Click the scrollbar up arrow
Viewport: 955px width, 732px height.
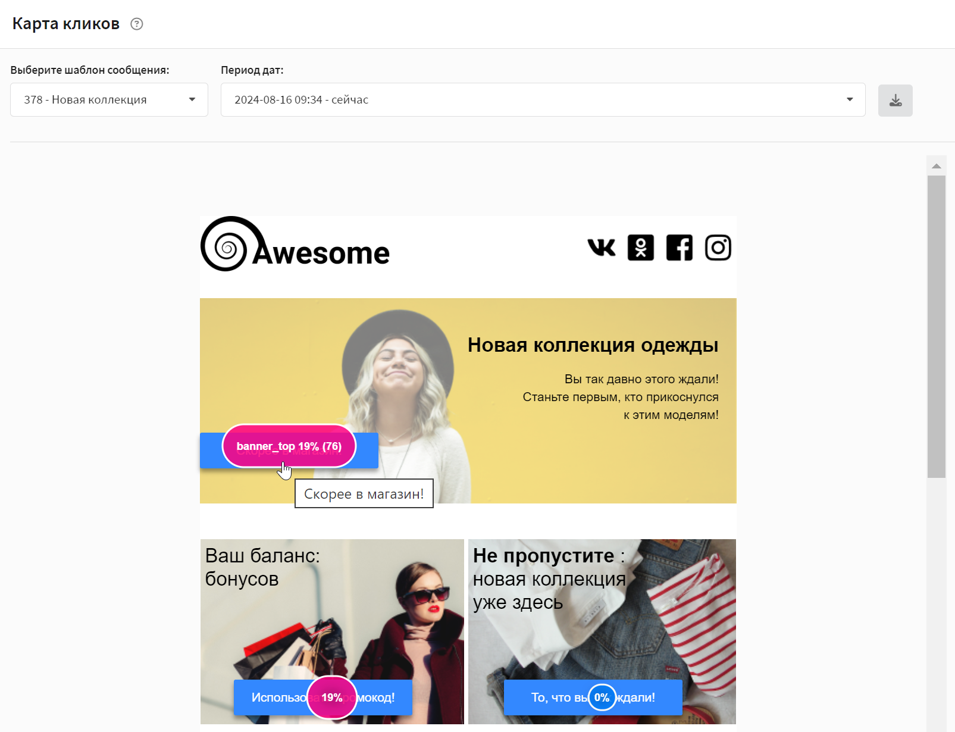[x=937, y=166]
